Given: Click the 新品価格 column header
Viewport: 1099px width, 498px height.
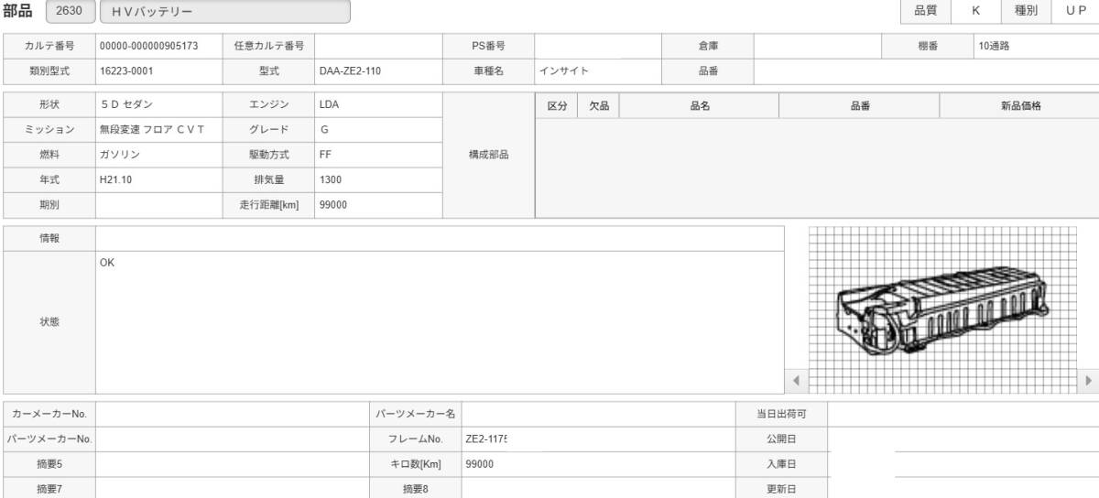Looking at the screenshot, I should [1019, 105].
